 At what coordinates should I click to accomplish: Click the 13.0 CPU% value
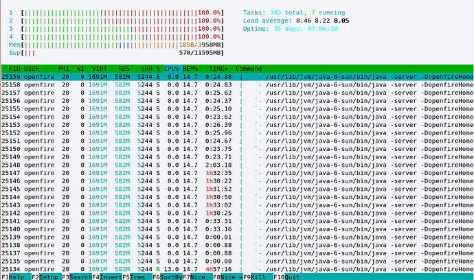(x=172, y=269)
